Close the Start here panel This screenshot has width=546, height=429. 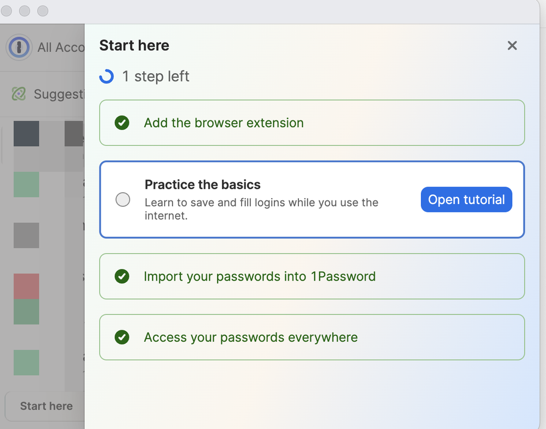point(512,46)
